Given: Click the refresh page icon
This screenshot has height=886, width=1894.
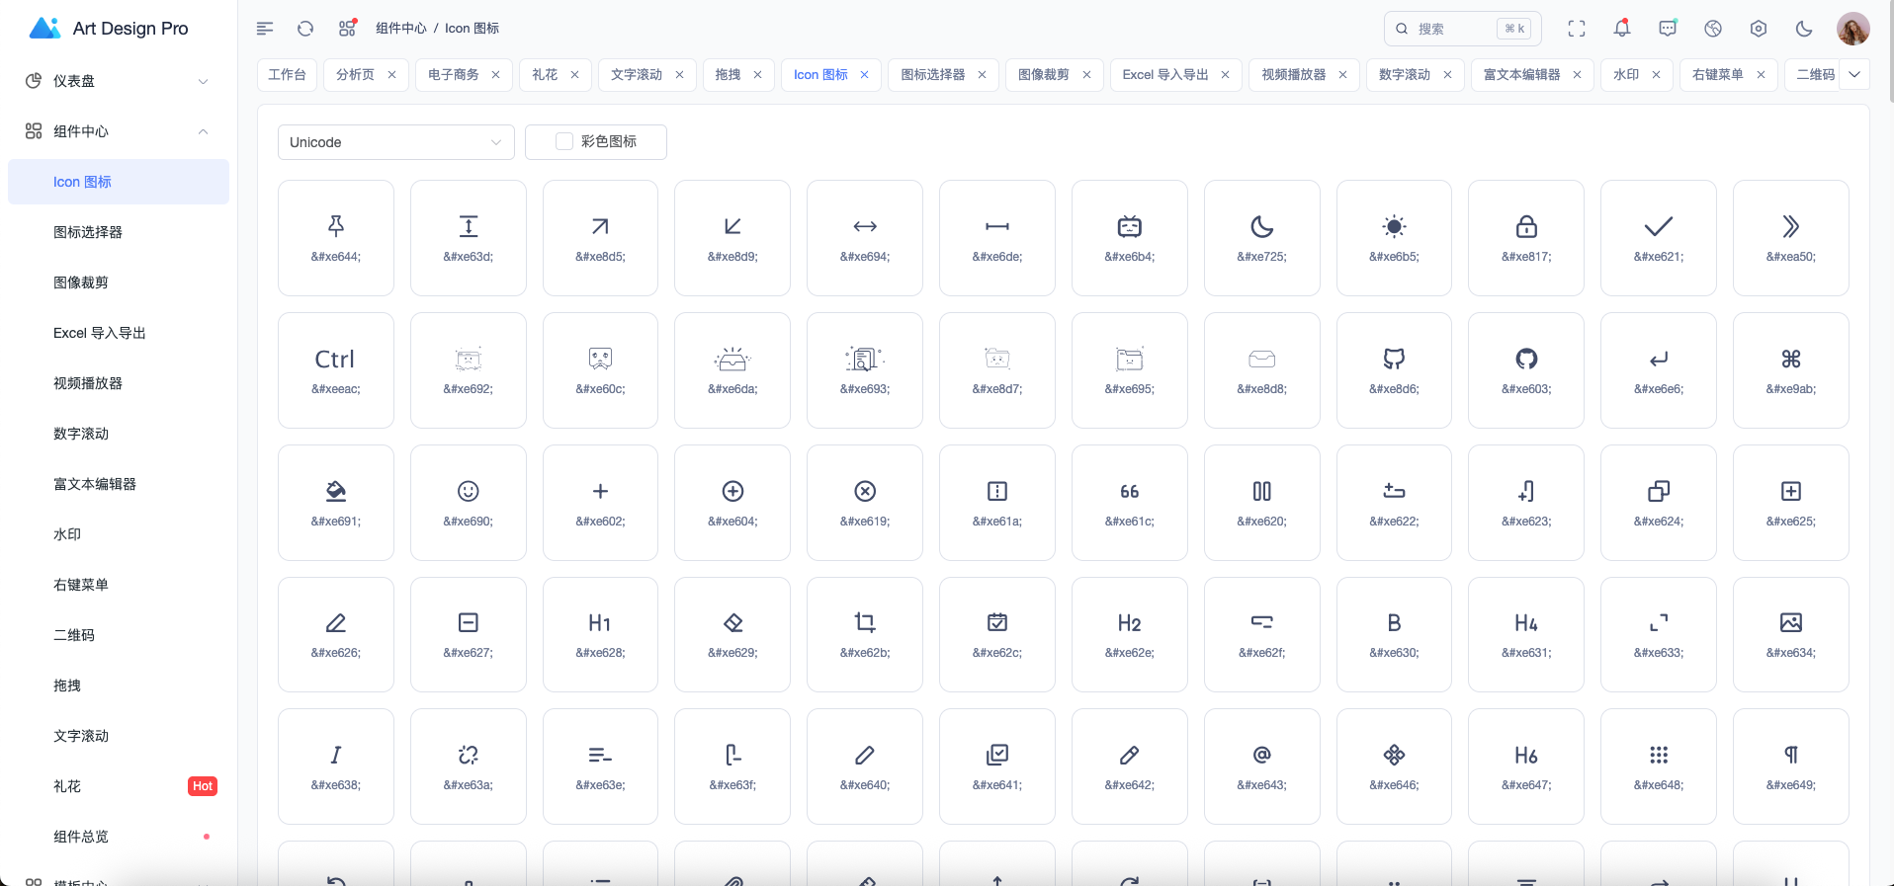Looking at the screenshot, I should (x=305, y=29).
